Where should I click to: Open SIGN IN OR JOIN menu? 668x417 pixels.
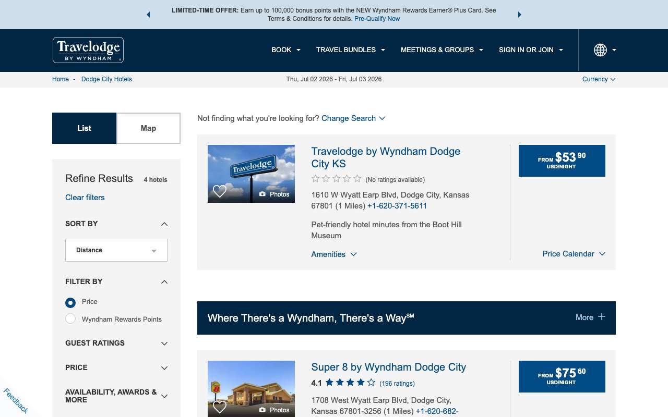point(531,50)
